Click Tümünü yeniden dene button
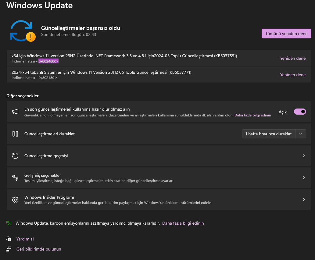 [286, 34]
